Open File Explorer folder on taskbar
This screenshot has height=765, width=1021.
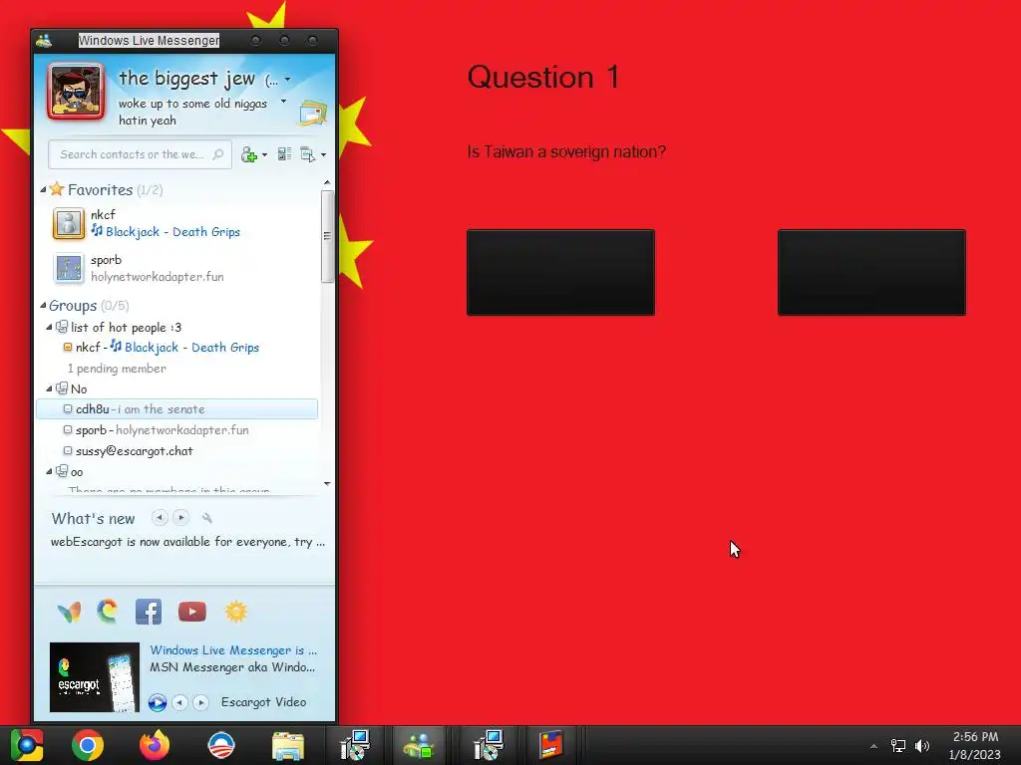pos(288,746)
